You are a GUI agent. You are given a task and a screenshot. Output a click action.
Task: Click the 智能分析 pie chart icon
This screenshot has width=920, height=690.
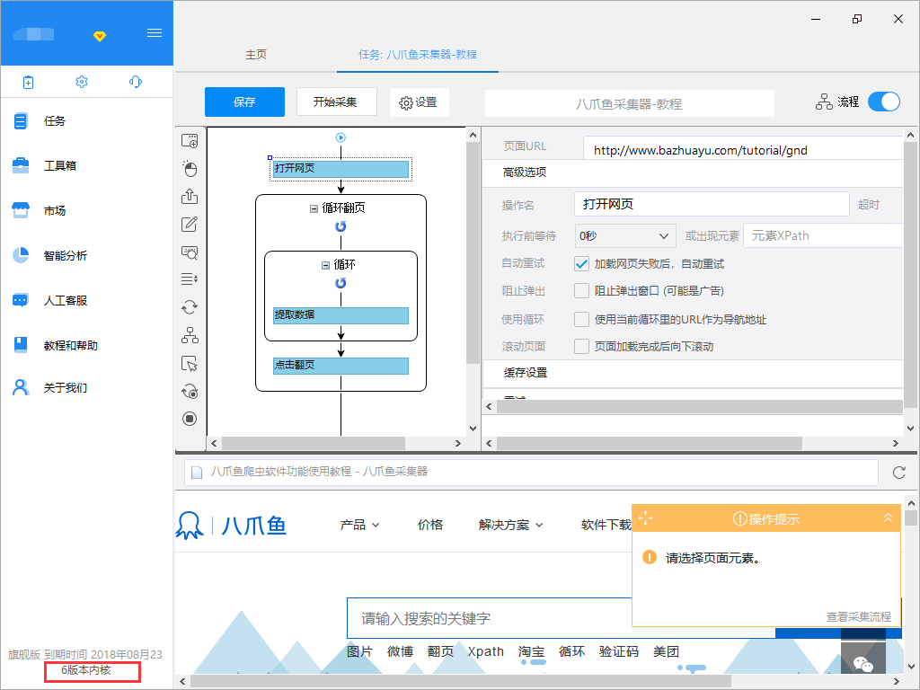21,255
